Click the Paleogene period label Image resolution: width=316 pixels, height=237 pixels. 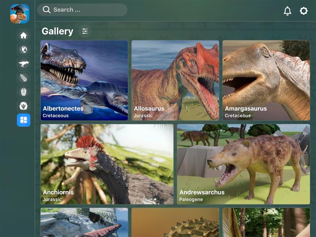[191, 199]
